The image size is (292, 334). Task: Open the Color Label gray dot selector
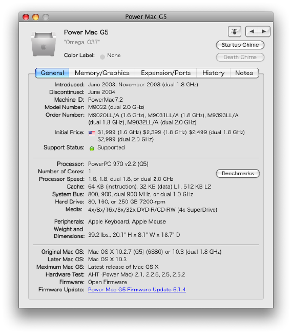point(102,57)
